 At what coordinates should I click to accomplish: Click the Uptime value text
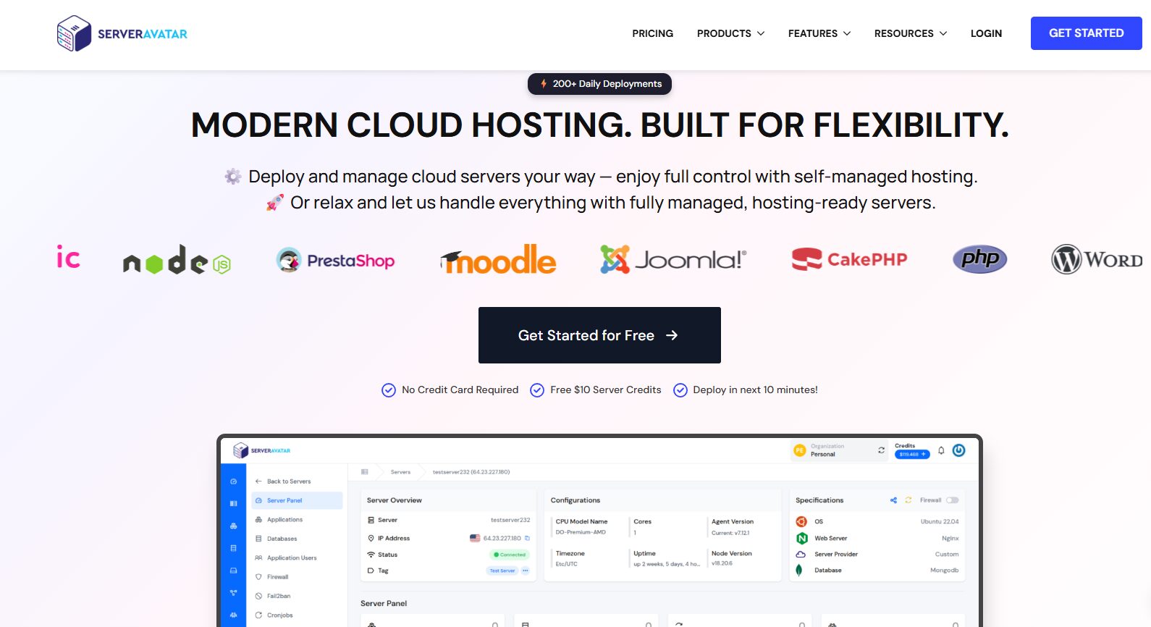coord(667,564)
